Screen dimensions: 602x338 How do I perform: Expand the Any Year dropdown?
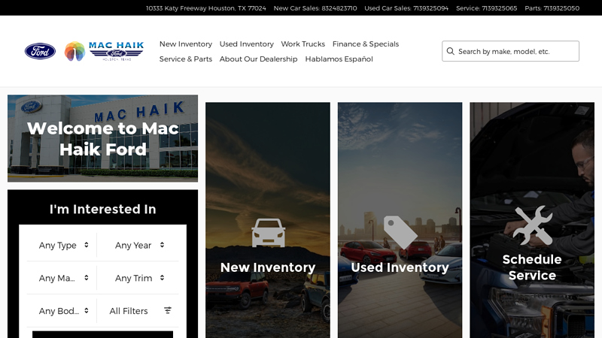click(138, 246)
